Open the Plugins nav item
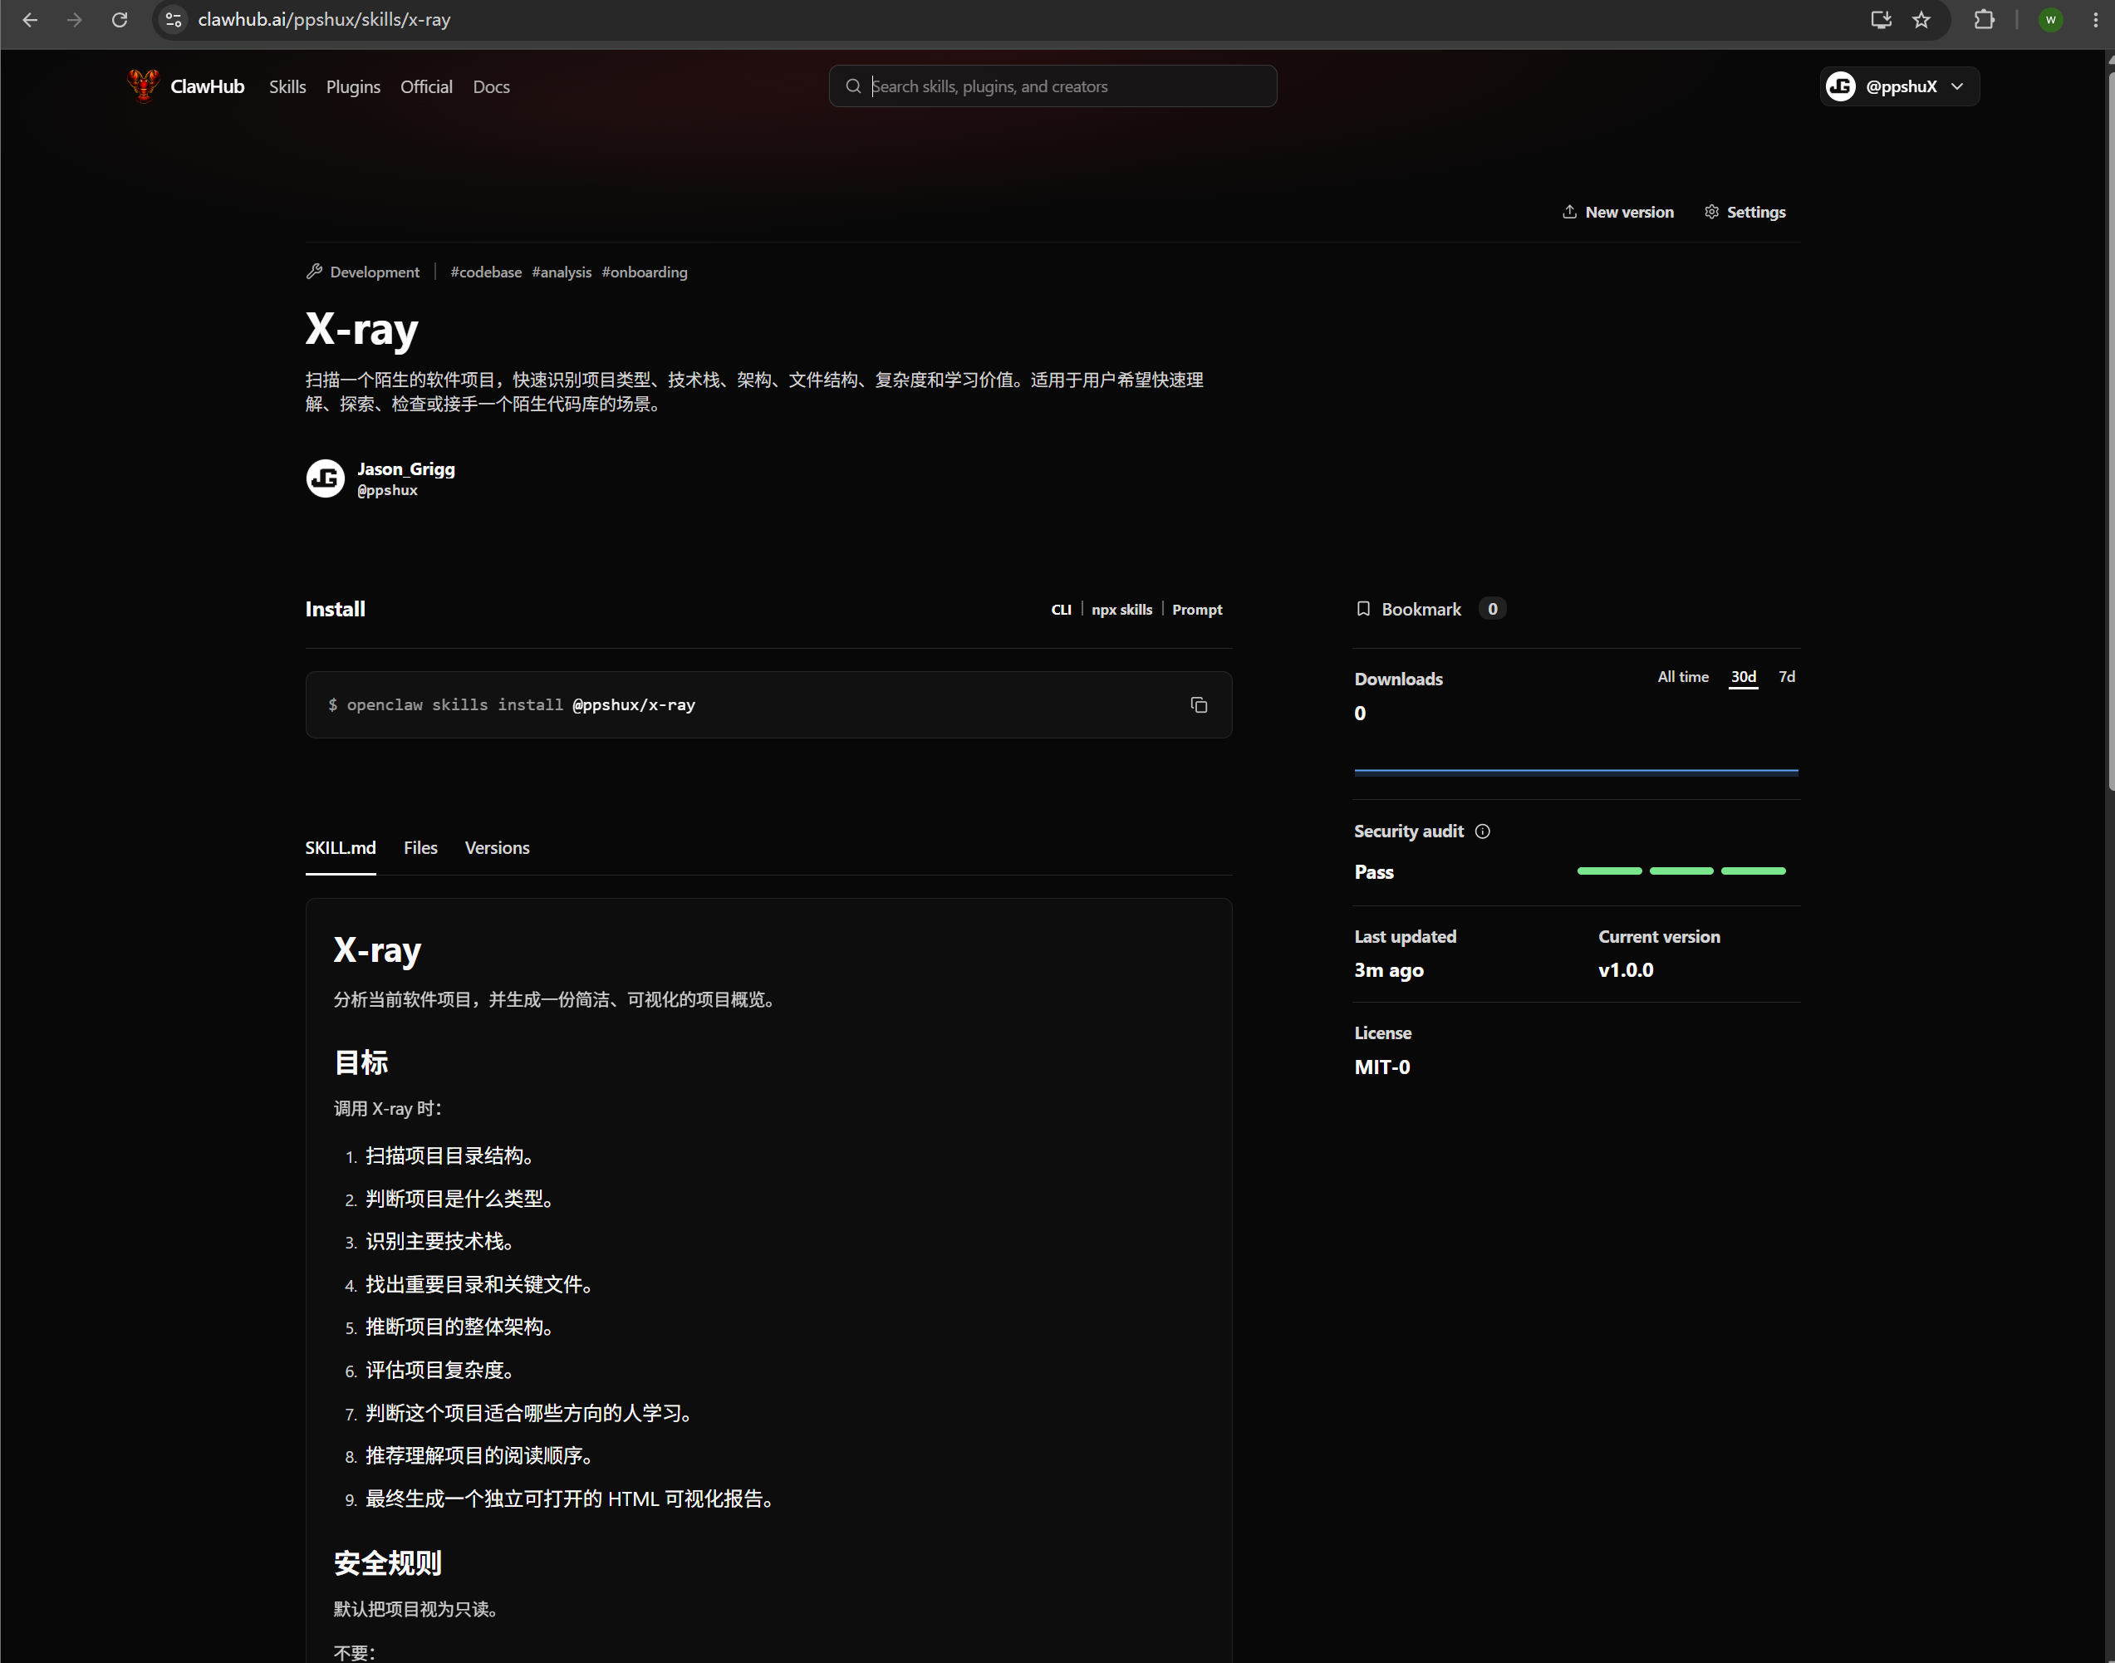 point(354,86)
